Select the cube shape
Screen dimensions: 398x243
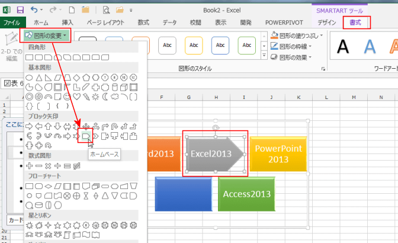[124, 87]
